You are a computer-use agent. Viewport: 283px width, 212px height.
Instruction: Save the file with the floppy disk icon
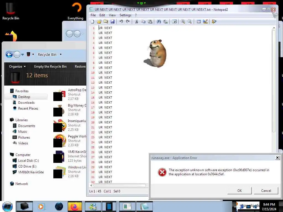click(x=112, y=22)
